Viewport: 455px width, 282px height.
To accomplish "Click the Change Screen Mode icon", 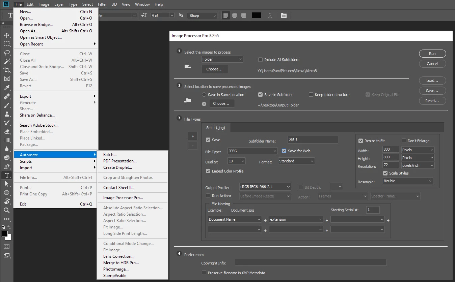I will pos(6,255).
